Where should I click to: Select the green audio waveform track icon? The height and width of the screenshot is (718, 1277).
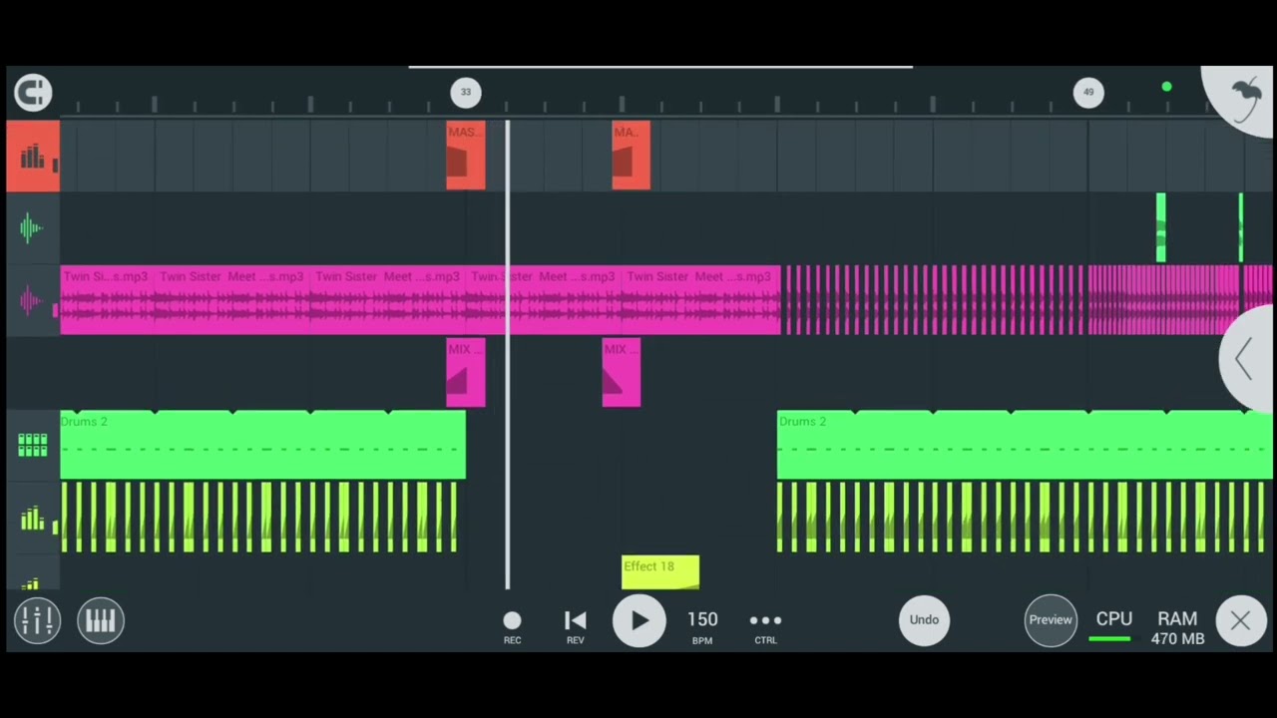click(32, 228)
